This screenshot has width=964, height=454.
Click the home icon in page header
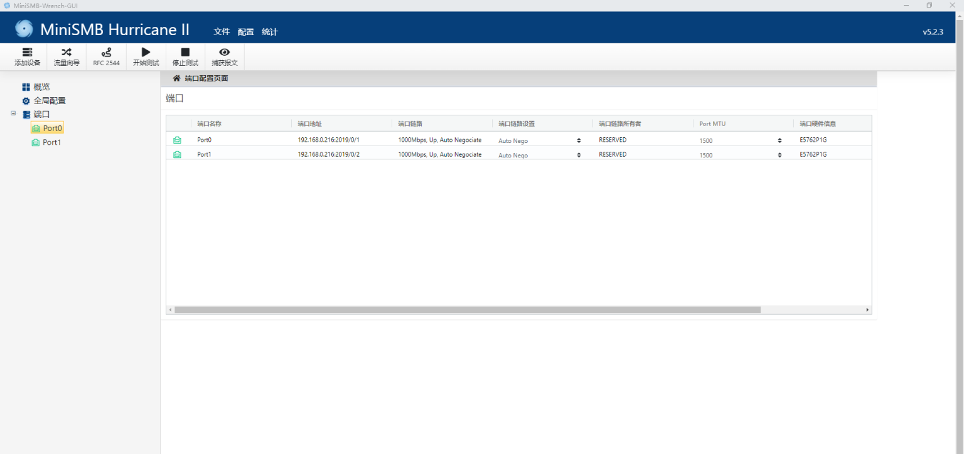176,78
